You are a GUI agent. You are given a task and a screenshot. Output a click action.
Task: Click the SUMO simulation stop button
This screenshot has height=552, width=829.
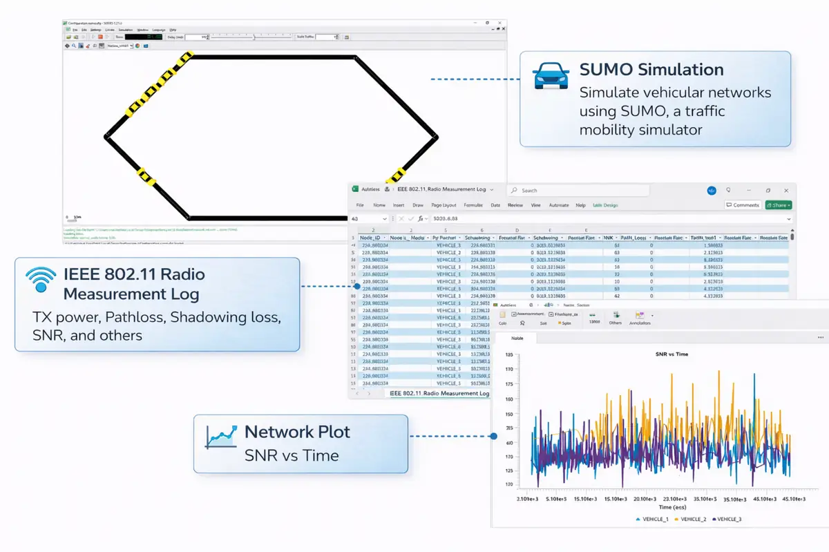[x=100, y=37]
